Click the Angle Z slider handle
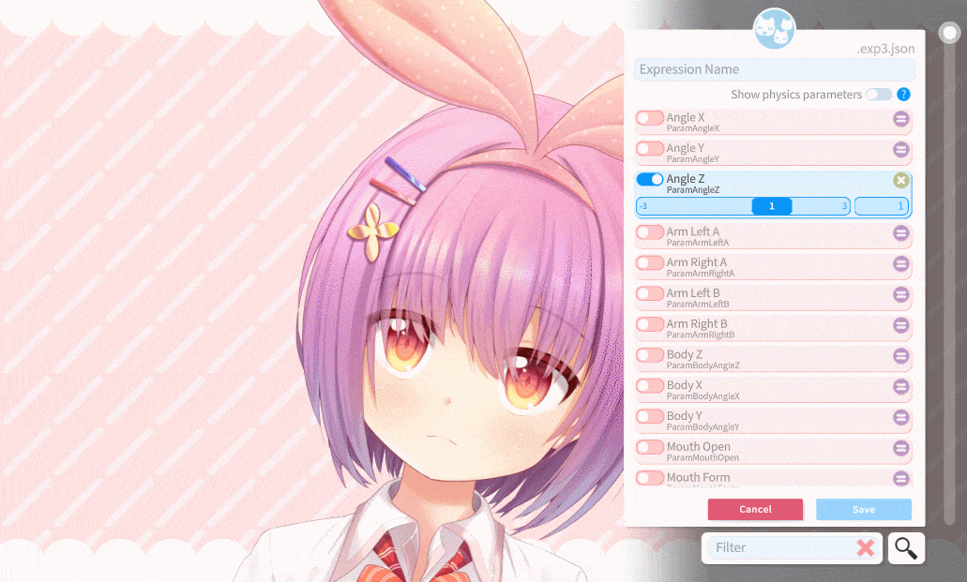Image resolution: width=967 pixels, height=582 pixels. pyautogui.click(x=771, y=206)
